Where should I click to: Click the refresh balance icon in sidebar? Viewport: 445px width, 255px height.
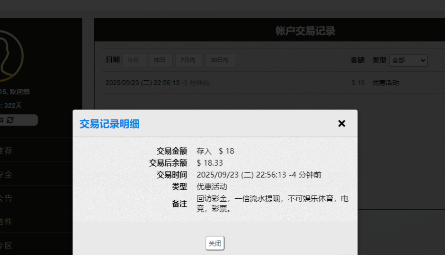tap(10, 120)
